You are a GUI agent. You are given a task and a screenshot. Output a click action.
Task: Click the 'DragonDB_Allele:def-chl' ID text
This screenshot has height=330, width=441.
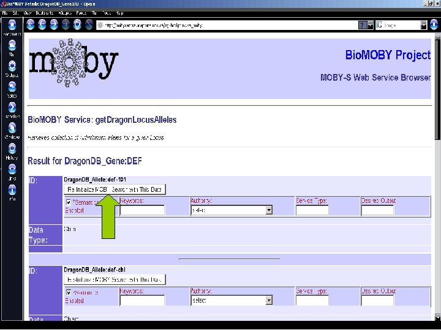pos(94,269)
